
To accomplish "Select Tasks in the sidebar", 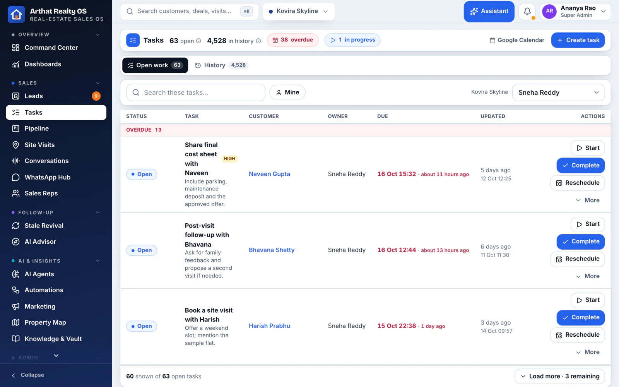I will [x=56, y=113].
